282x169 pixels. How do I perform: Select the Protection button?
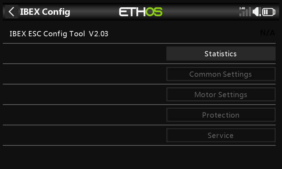(x=221, y=115)
